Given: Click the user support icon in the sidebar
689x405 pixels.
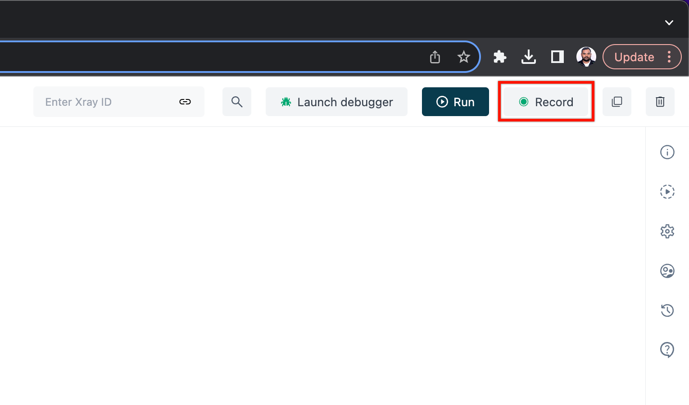Looking at the screenshot, I should (667, 271).
